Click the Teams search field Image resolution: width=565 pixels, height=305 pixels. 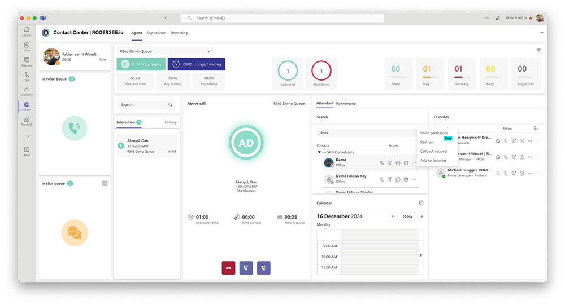point(282,18)
